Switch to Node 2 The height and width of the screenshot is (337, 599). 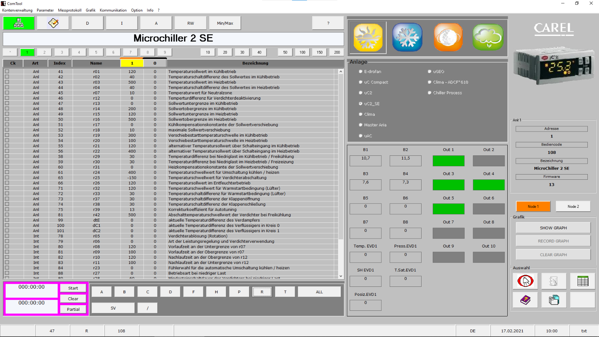coord(573,206)
